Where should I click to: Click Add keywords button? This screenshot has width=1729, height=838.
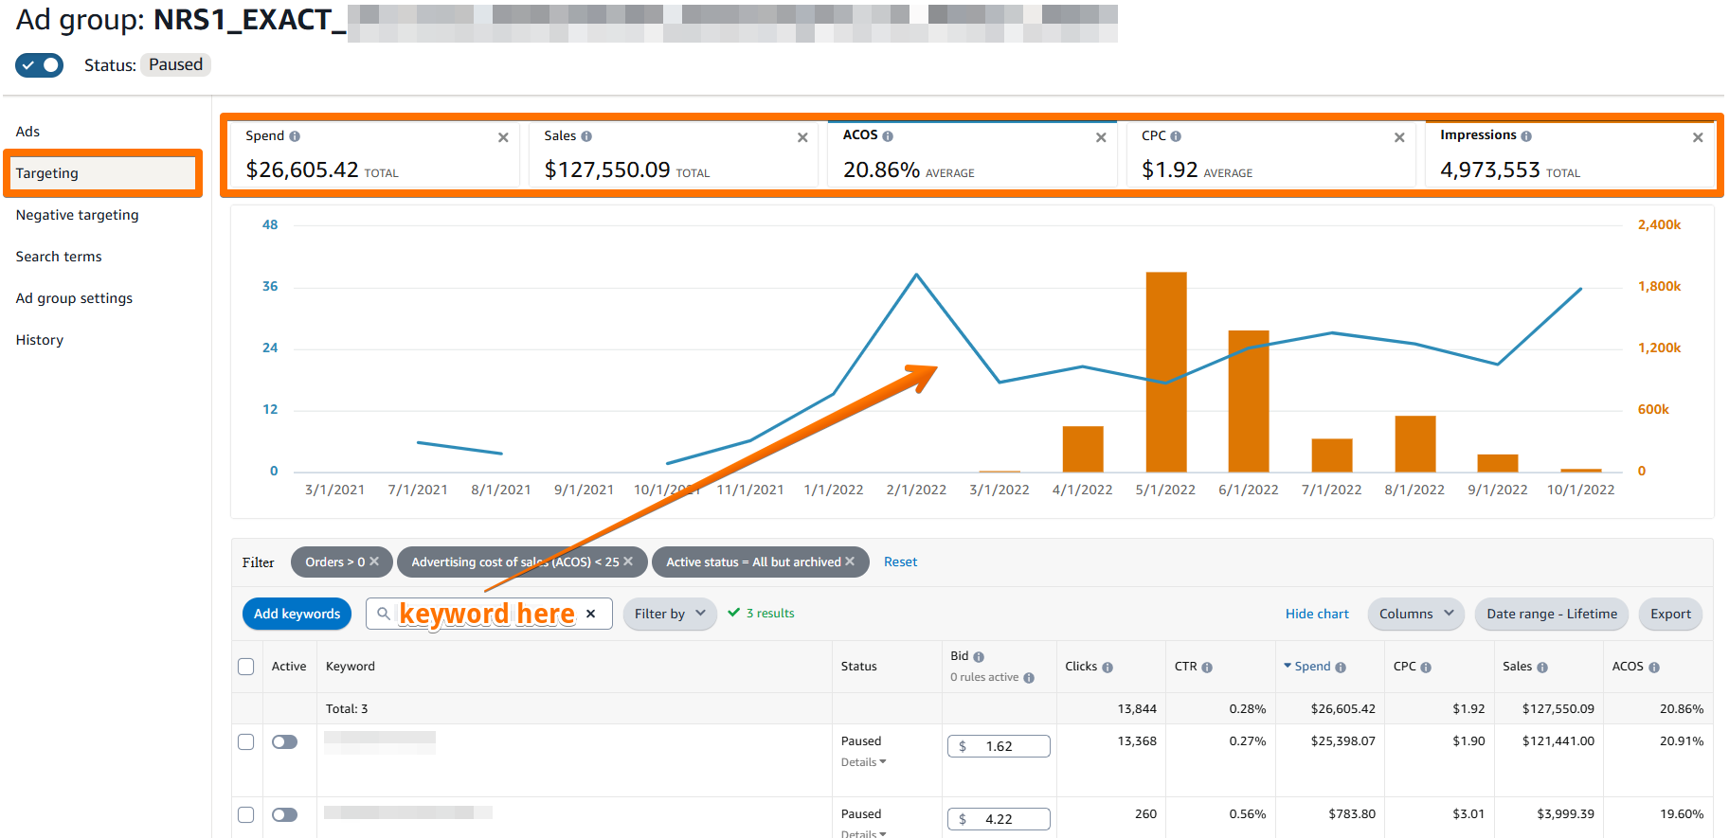(297, 614)
